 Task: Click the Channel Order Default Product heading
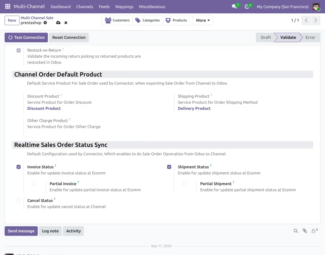pos(58,74)
